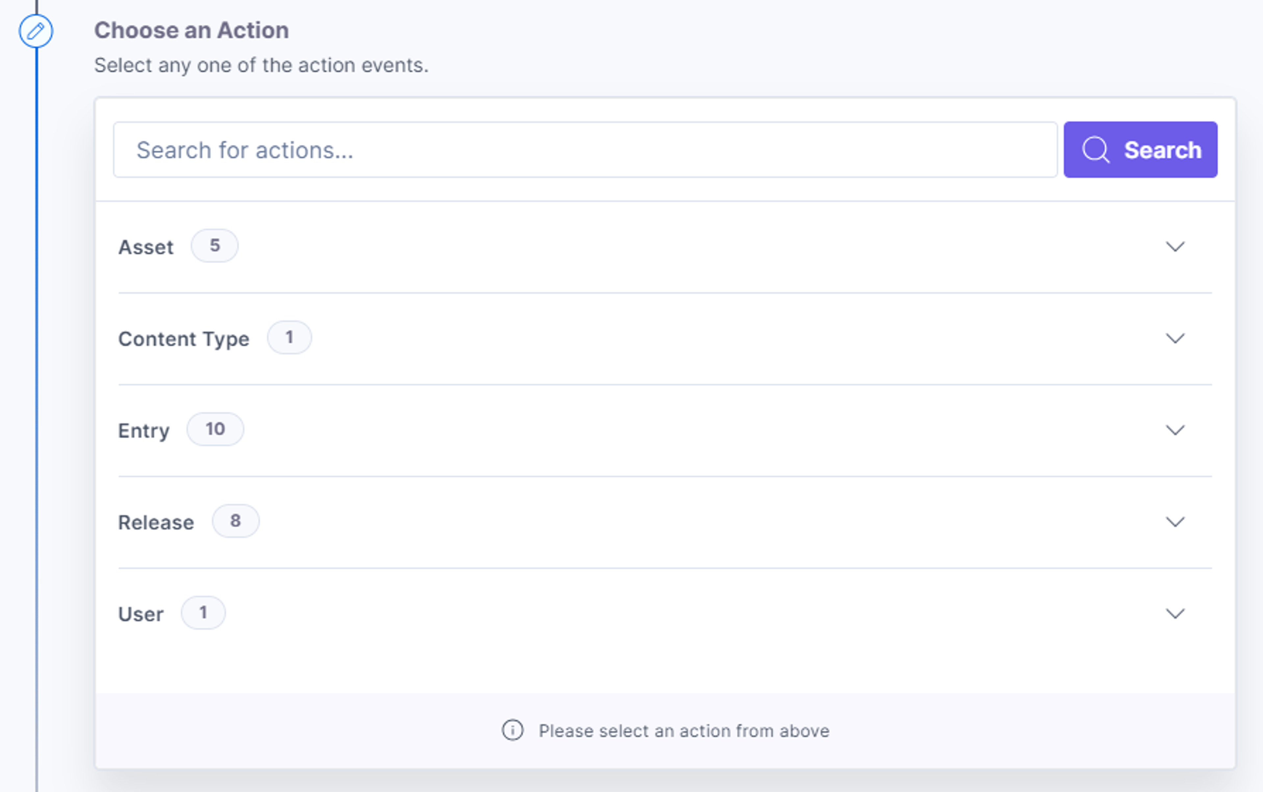Expand the User category chevron
Viewport: 1263px width, 792px height.
point(1175,613)
